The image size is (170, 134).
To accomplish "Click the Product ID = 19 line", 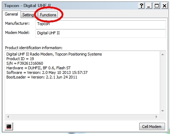I will [x=20, y=59].
